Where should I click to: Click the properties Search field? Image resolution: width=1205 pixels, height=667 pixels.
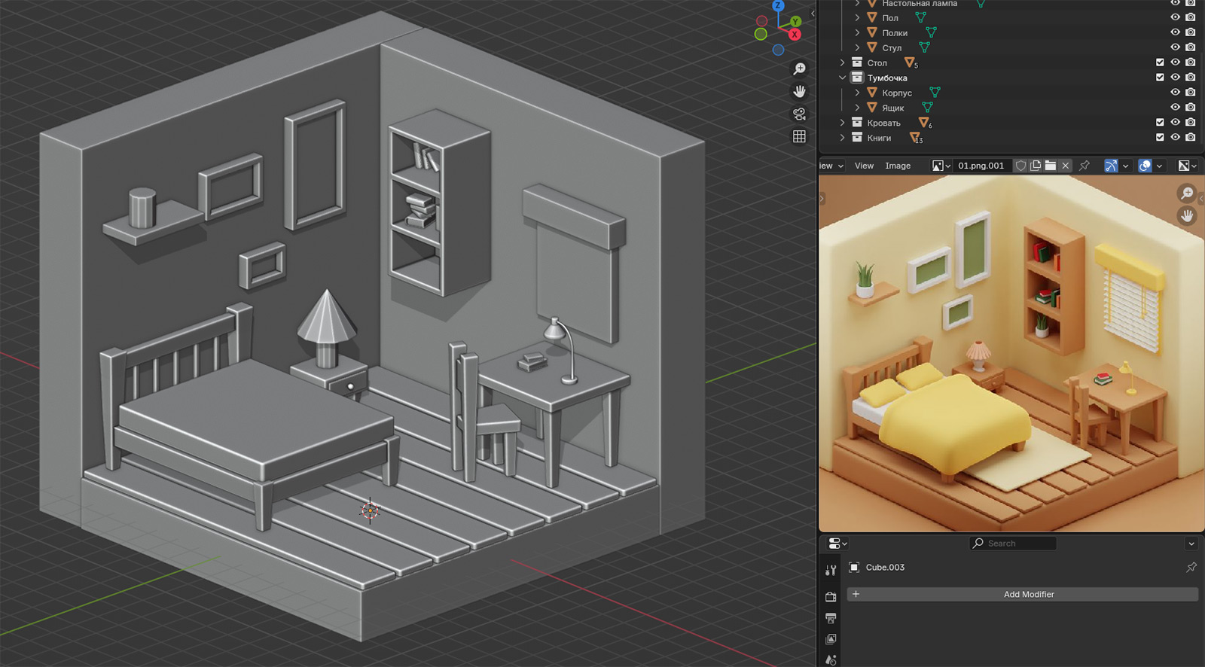click(1013, 543)
